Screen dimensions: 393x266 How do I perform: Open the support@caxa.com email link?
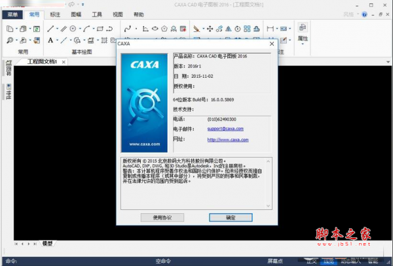coord(225,129)
